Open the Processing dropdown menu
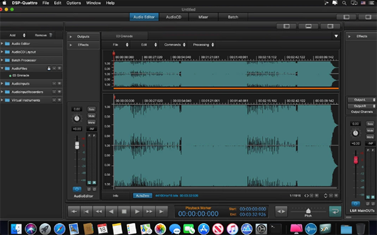 [204, 45]
